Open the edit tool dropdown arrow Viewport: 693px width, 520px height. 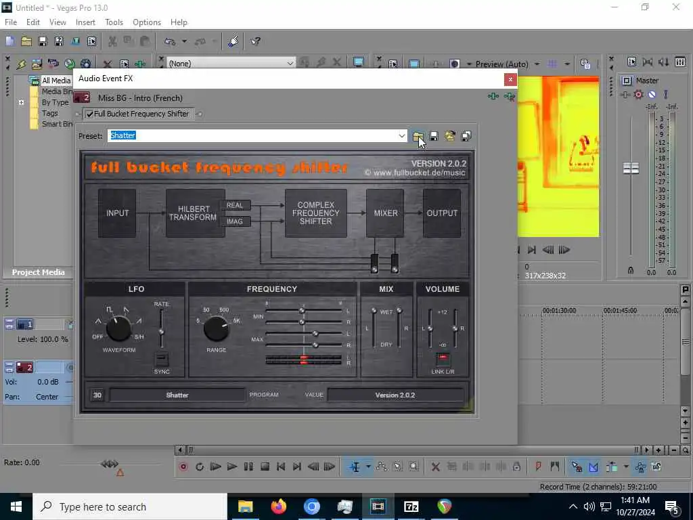tap(367, 467)
